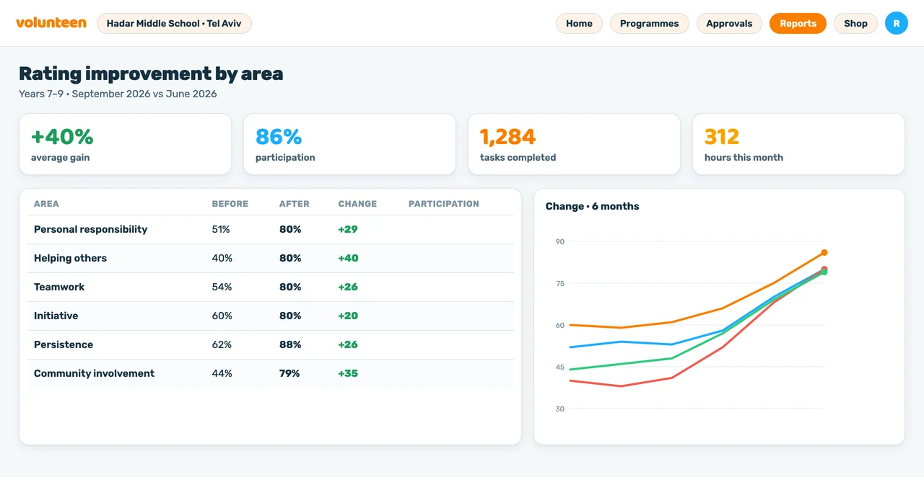The image size is (924, 477).
Task: Click the BEFORE column header
Action: click(230, 204)
